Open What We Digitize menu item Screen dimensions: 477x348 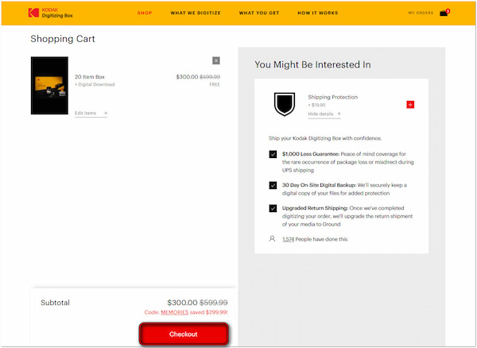coord(196,13)
